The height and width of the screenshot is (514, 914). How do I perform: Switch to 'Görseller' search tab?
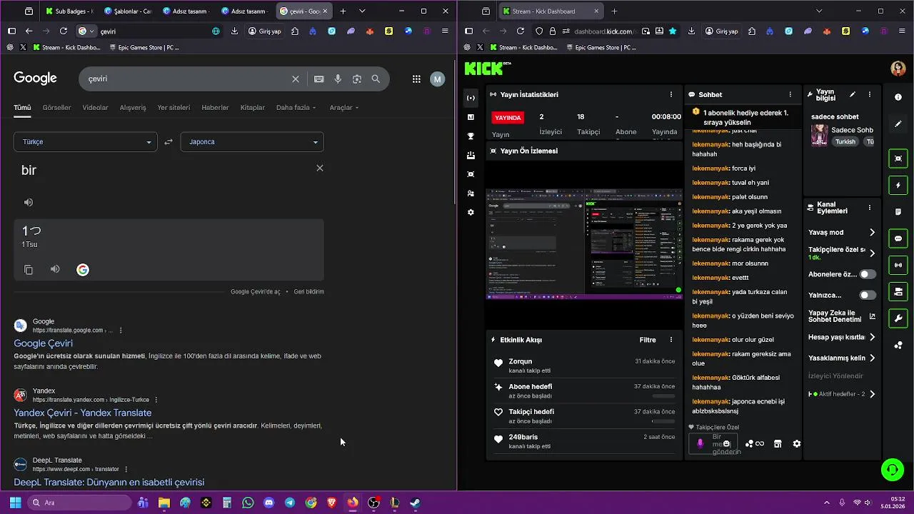(56, 108)
